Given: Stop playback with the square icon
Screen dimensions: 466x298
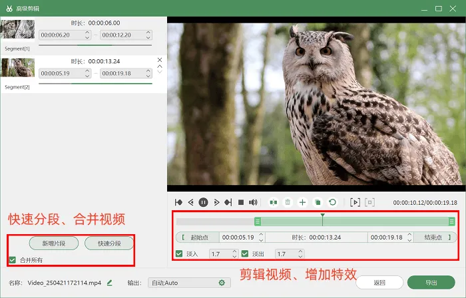Looking at the screenshot, I should [x=241, y=202].
